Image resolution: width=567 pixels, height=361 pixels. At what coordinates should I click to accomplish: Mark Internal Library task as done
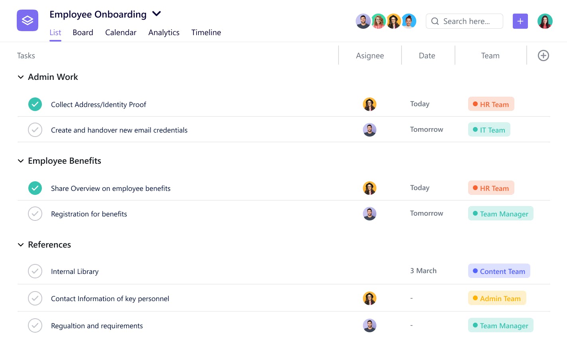pyautogui.click(x=35, y=271)
